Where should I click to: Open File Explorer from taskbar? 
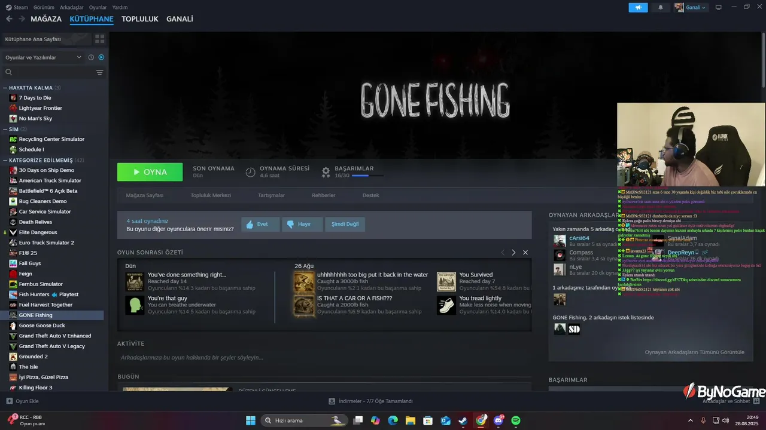(411, 420)
